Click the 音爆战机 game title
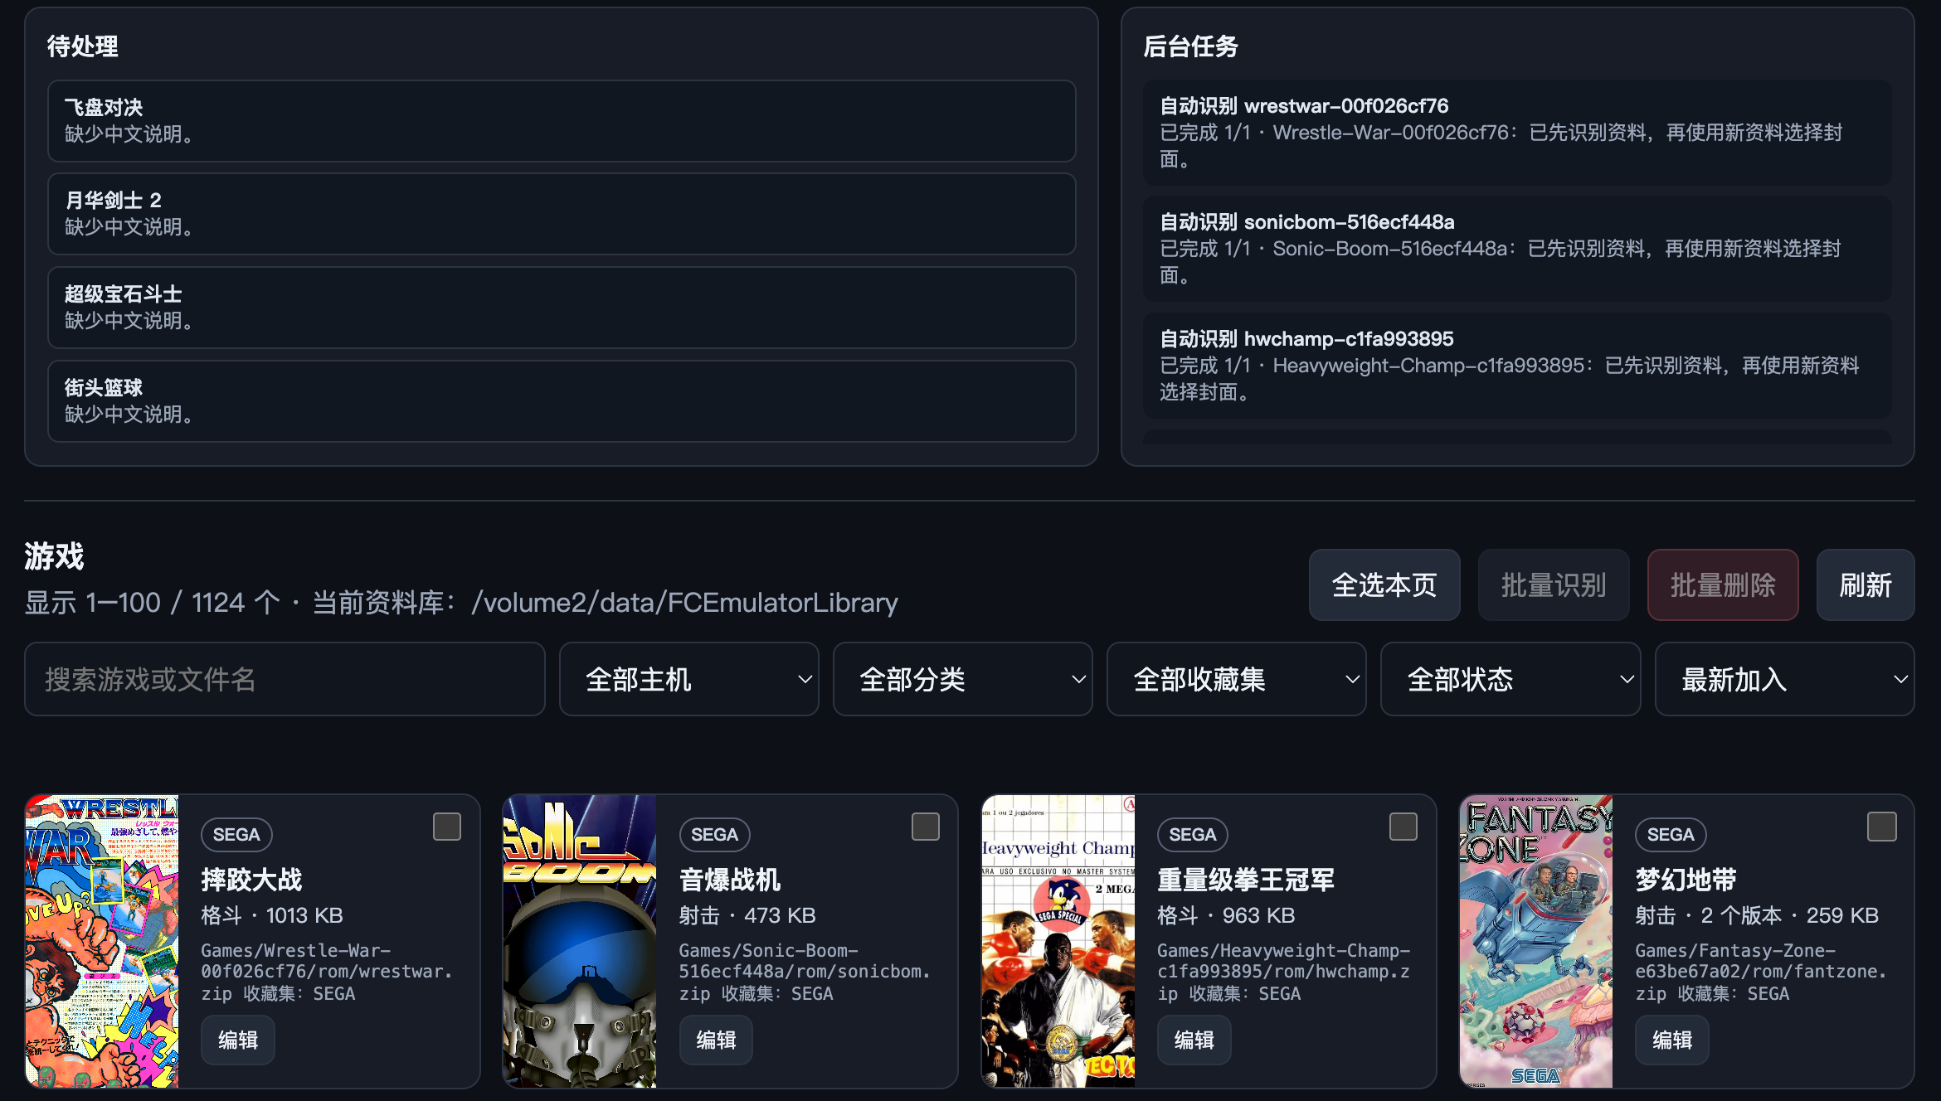The image size is (1941, 1101). pos(730,880)
